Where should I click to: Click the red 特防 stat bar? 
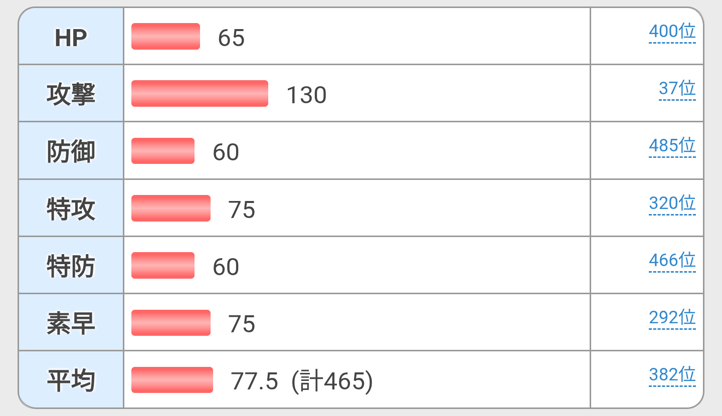[x=162, y=266]
